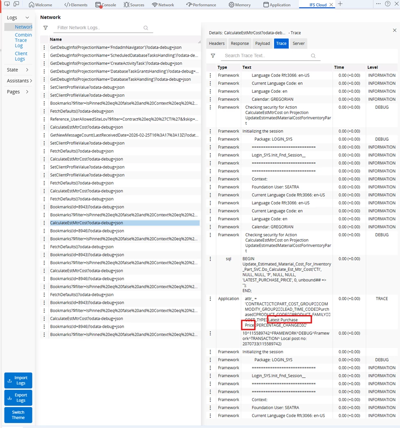Switch to the Elements tab
Screen dimensions: 400x428
[x=76, y=5]
